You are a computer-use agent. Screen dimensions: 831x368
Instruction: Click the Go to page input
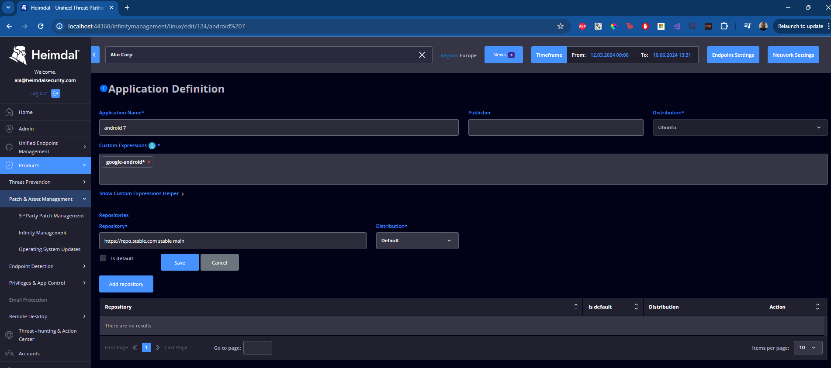coord(258,347)
